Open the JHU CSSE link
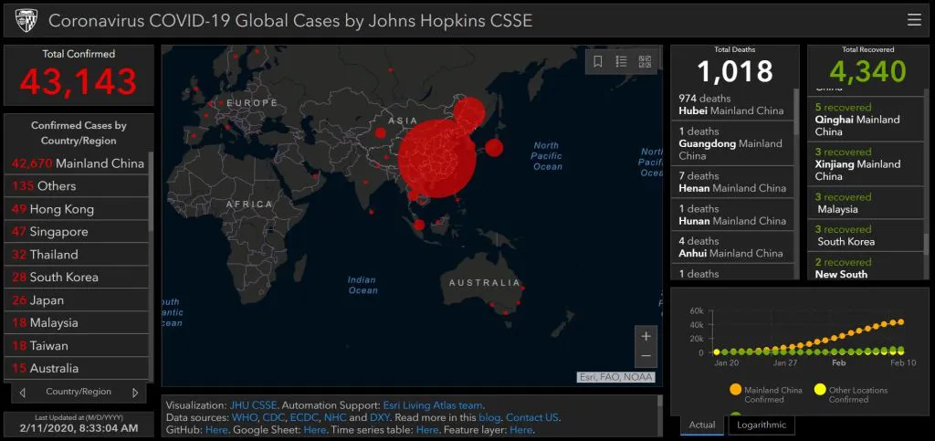 pyautogui.click(x=253, y=405)
